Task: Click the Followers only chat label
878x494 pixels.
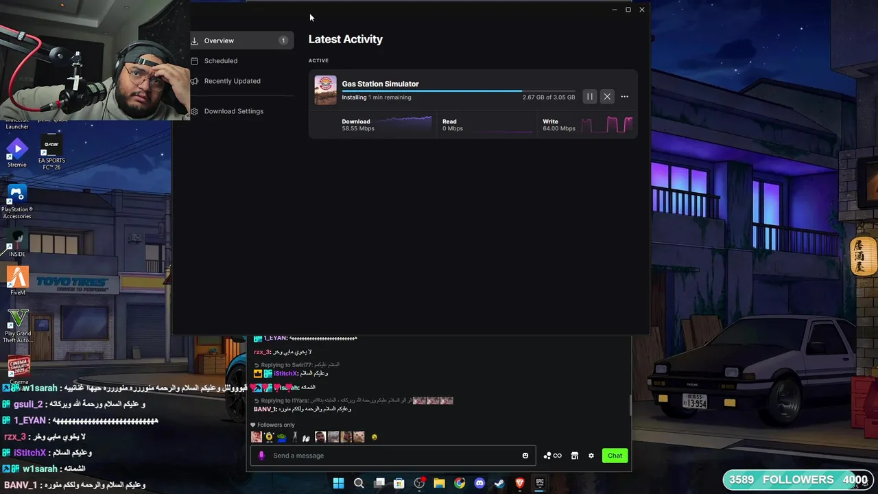Action: (276, 425)
